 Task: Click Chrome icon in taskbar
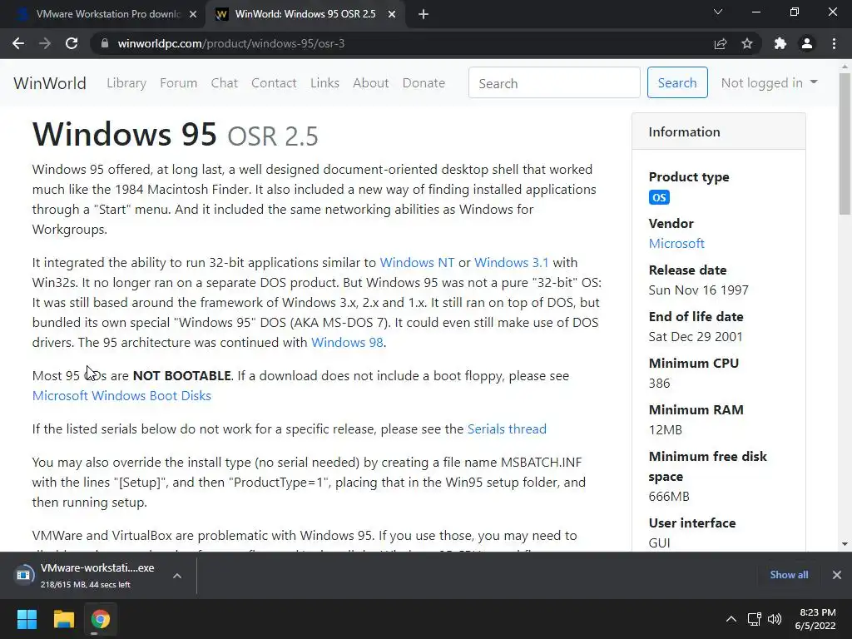[x=101, y=619]
